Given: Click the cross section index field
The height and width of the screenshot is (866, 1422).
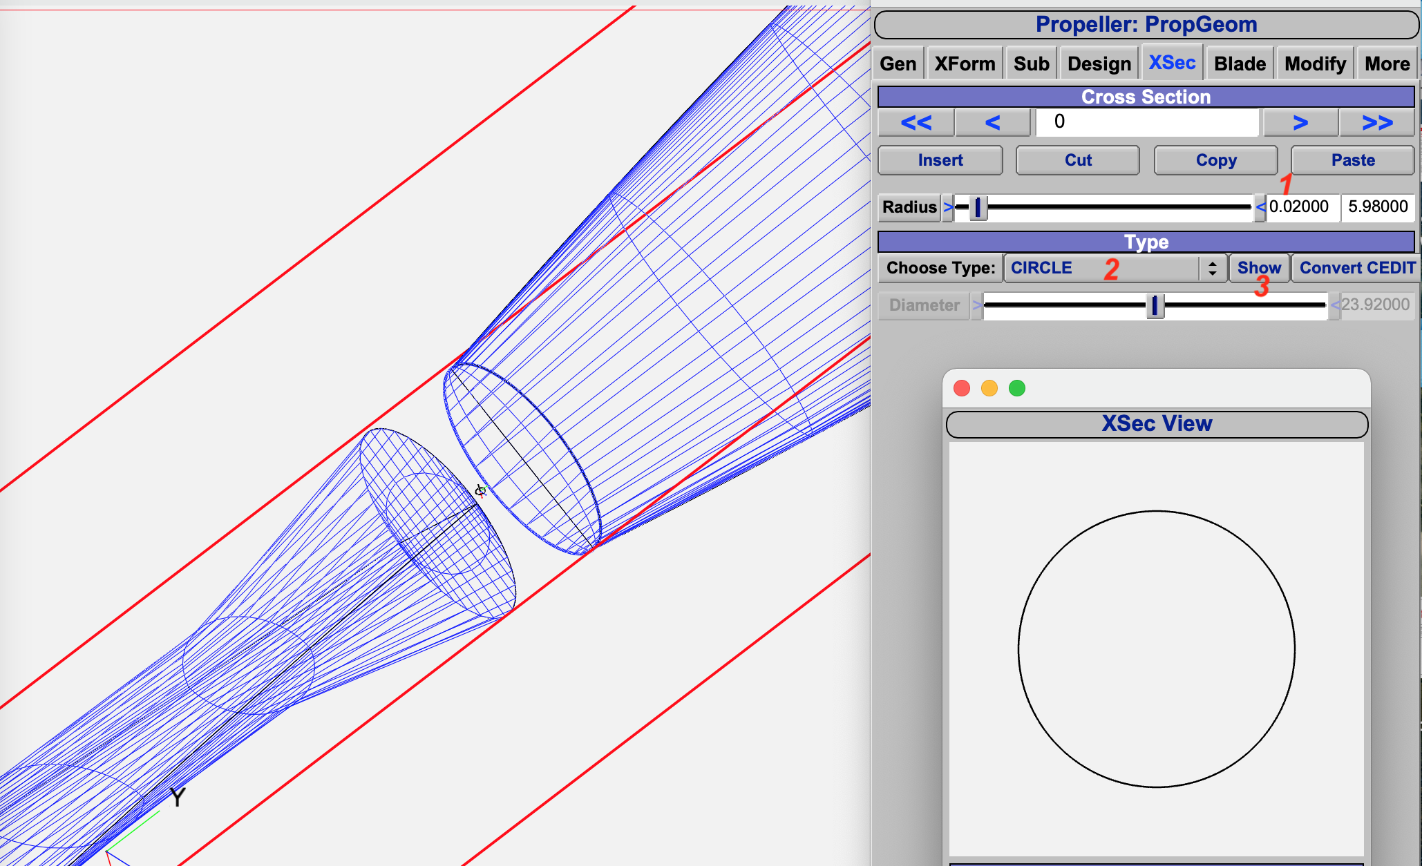Looking at the screenshot, I should pyautogui.click(x=1146, y=122).
